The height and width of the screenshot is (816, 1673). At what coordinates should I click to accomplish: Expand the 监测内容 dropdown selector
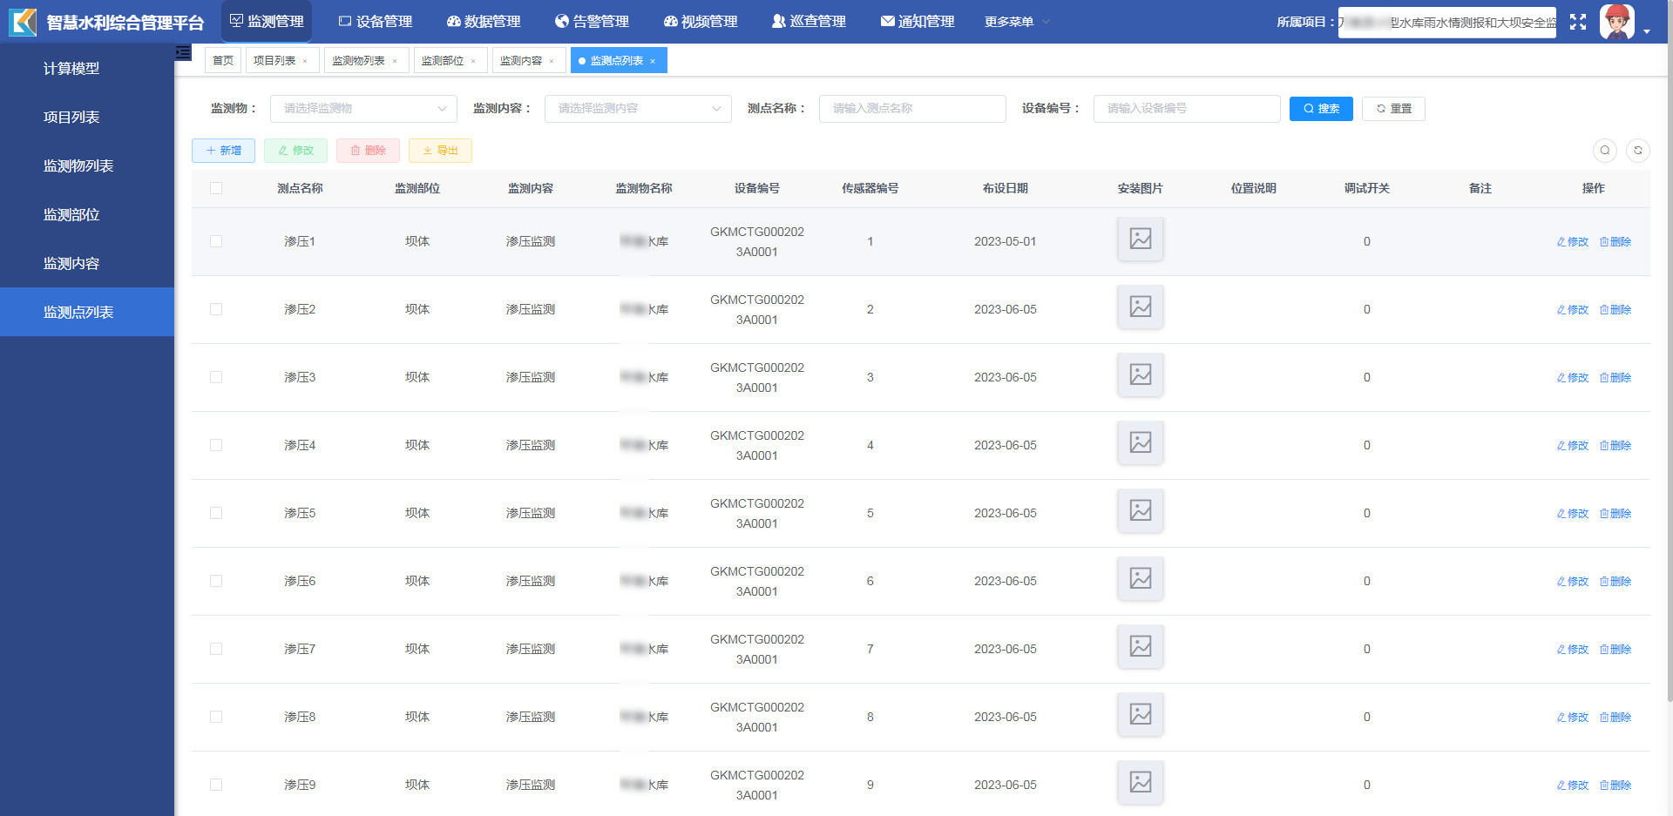(637, 109)
